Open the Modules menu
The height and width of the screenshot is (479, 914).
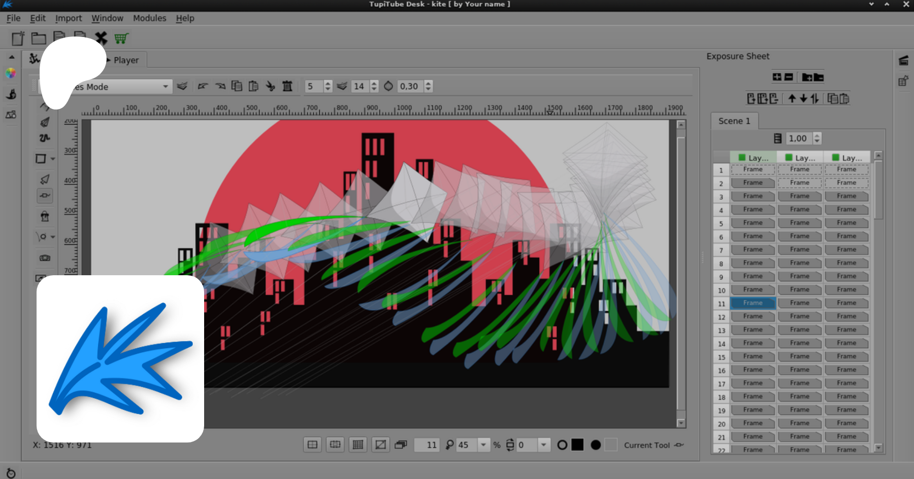tap(149, 18)
